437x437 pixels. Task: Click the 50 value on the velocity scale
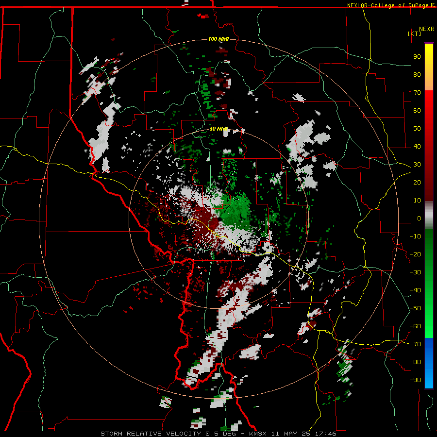pyautogui.click(x=417, y=129)
